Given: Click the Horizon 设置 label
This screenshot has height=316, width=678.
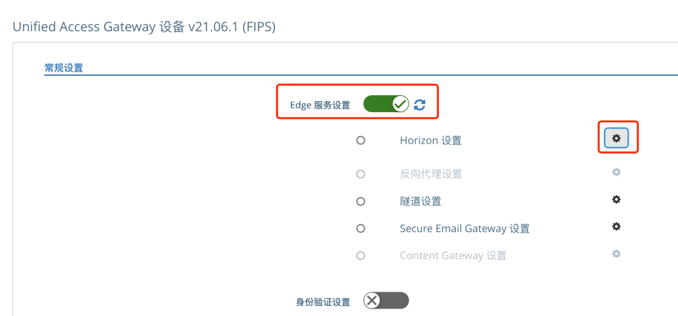Looking at the screenshot, I should pos(431,141).
